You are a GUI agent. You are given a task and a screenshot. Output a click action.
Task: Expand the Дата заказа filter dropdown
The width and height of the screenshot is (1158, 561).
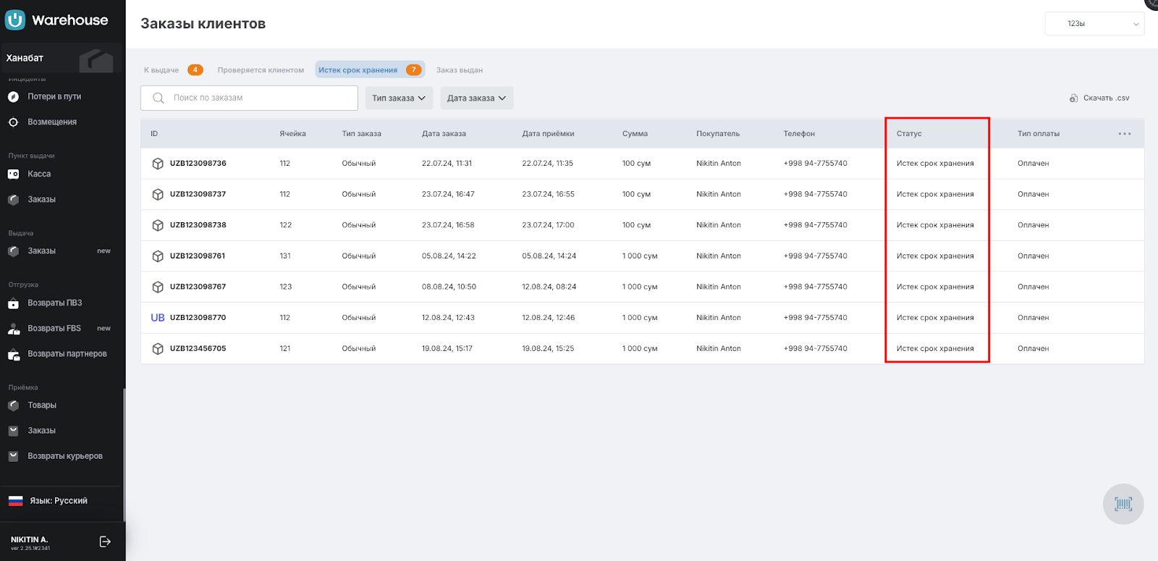(476, 98)
